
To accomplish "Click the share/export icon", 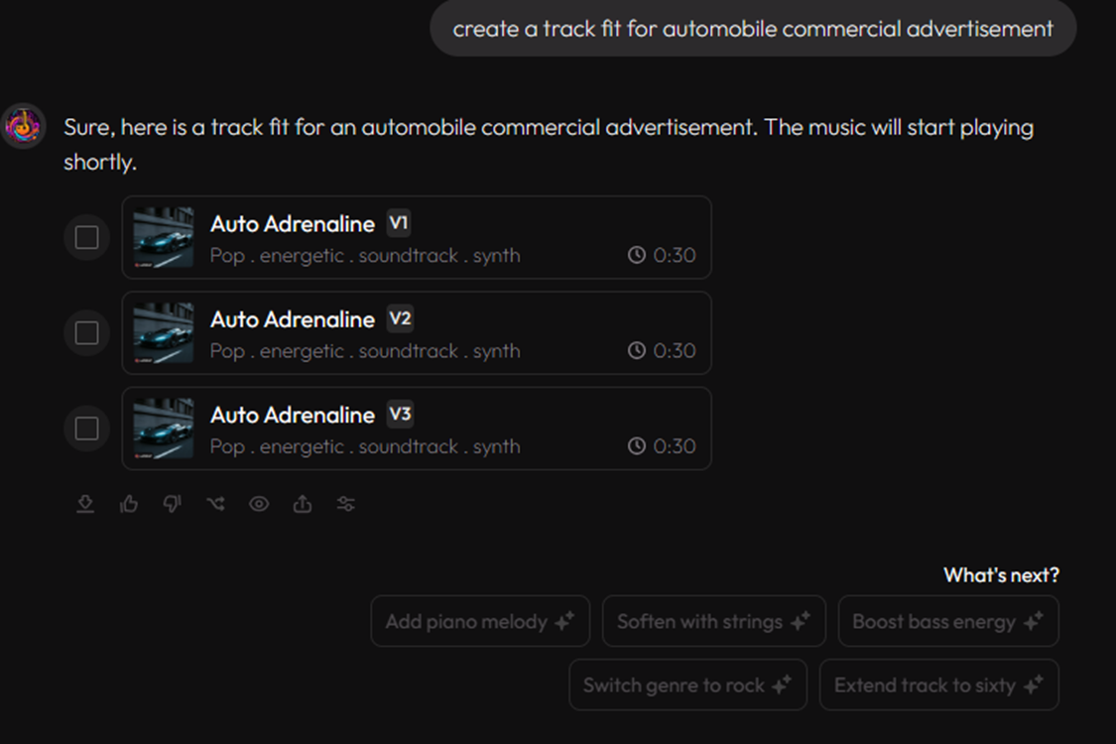I will pyautogui.click(x=303, y=505).
